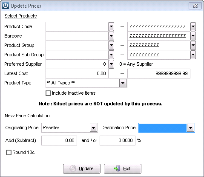Click the power icon in title bar
This screenshot has width=204, height=177.
coord(6,6)
